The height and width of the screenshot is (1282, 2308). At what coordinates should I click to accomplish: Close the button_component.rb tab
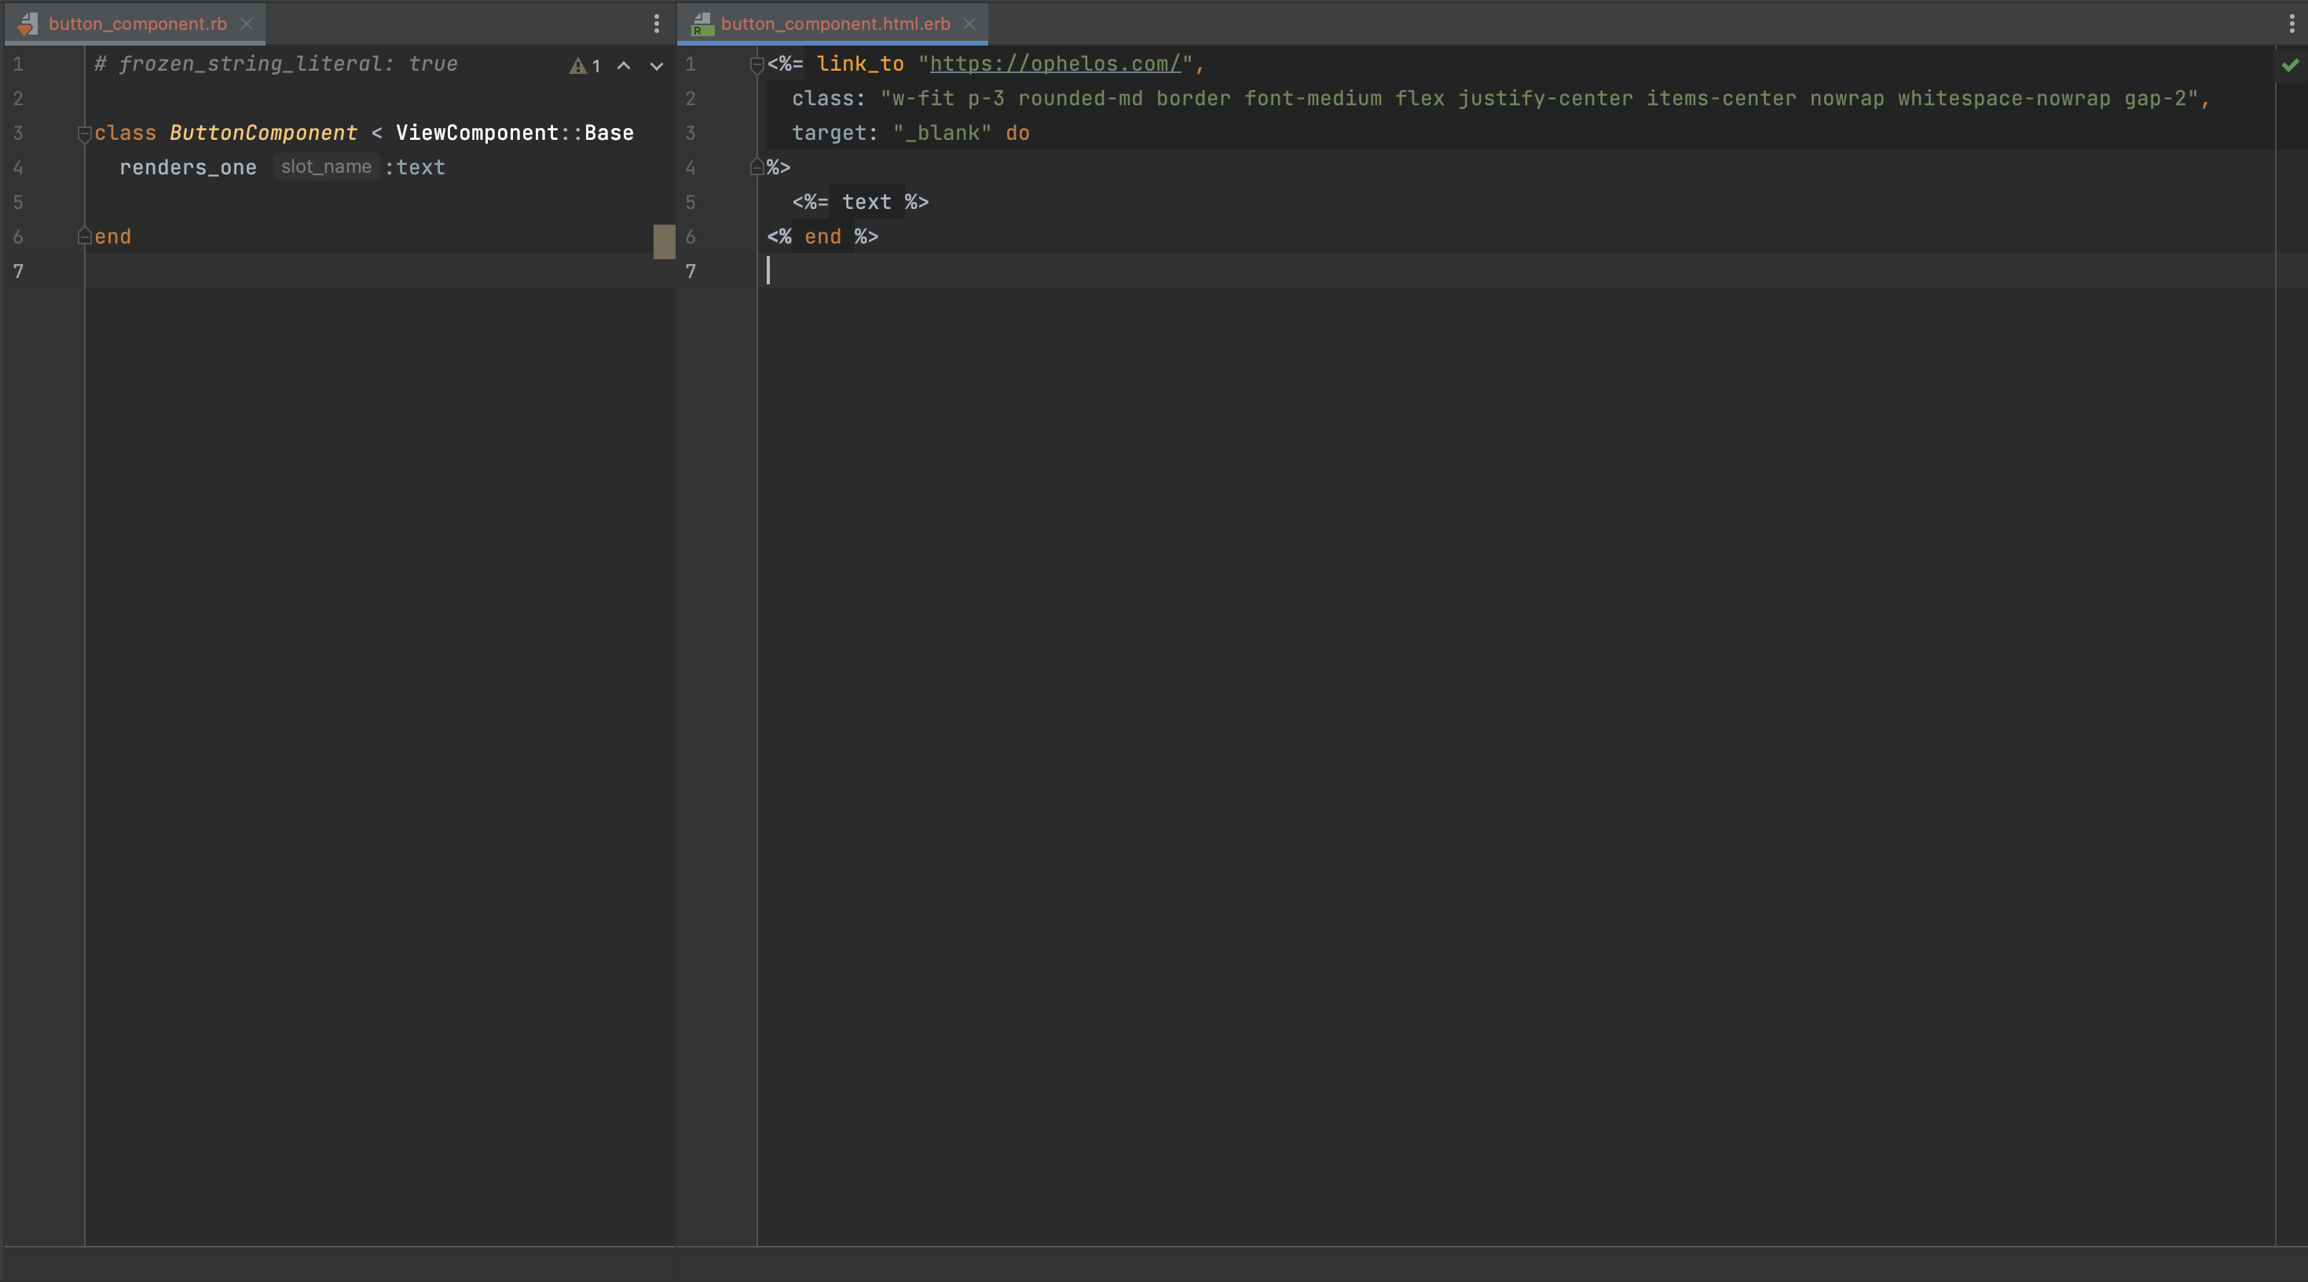tap(247, 24)
